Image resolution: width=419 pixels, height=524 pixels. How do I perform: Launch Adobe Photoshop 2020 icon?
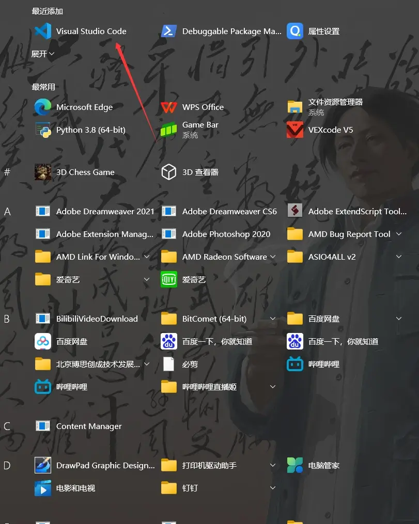[169, 234]
